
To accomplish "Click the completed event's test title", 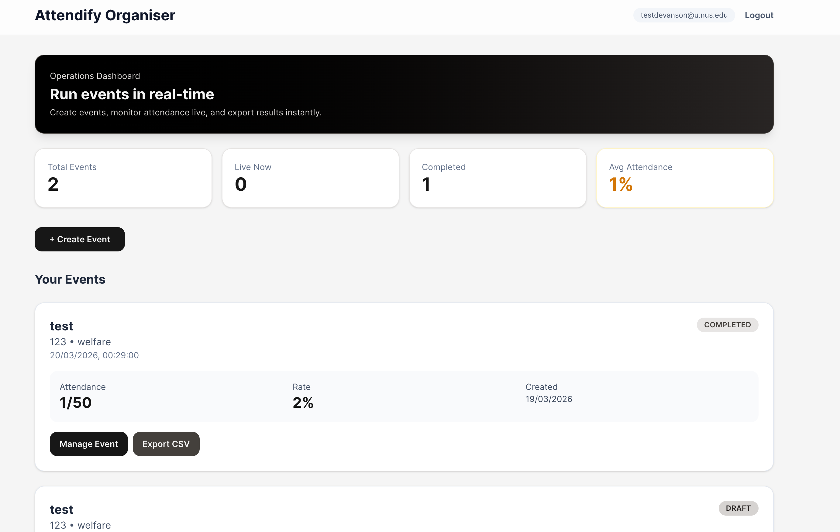I will click(61, 326).
